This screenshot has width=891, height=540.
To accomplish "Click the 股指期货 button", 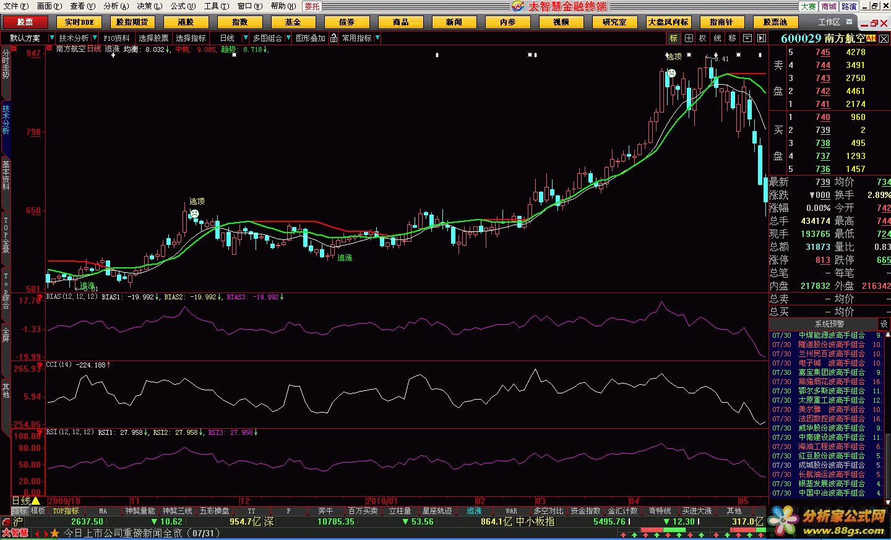I will click(132, 22).
